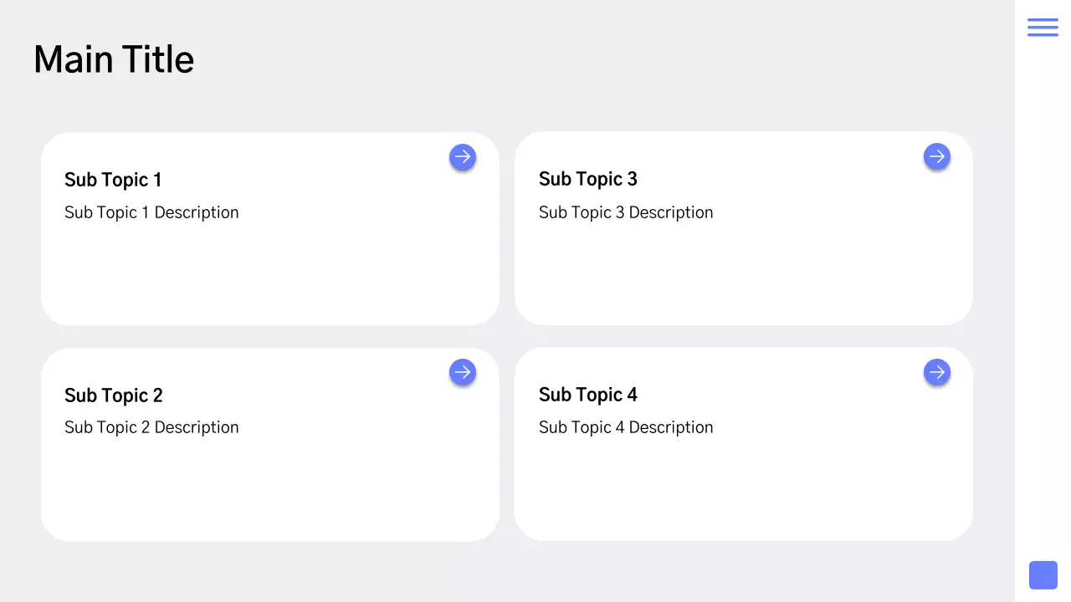
Task: Click the Sub Topic 4 heading
Action: click(588, 395)
